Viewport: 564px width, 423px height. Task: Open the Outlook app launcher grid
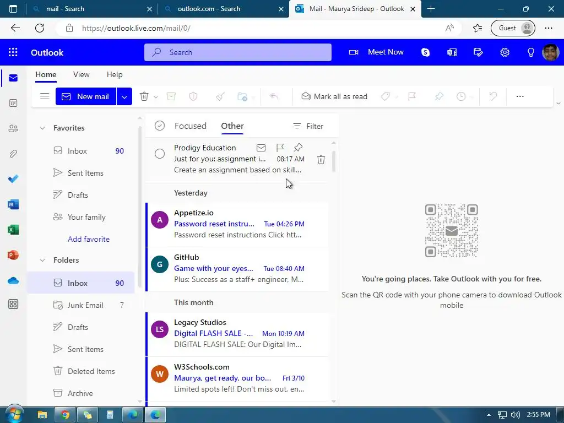coord(13,52)
